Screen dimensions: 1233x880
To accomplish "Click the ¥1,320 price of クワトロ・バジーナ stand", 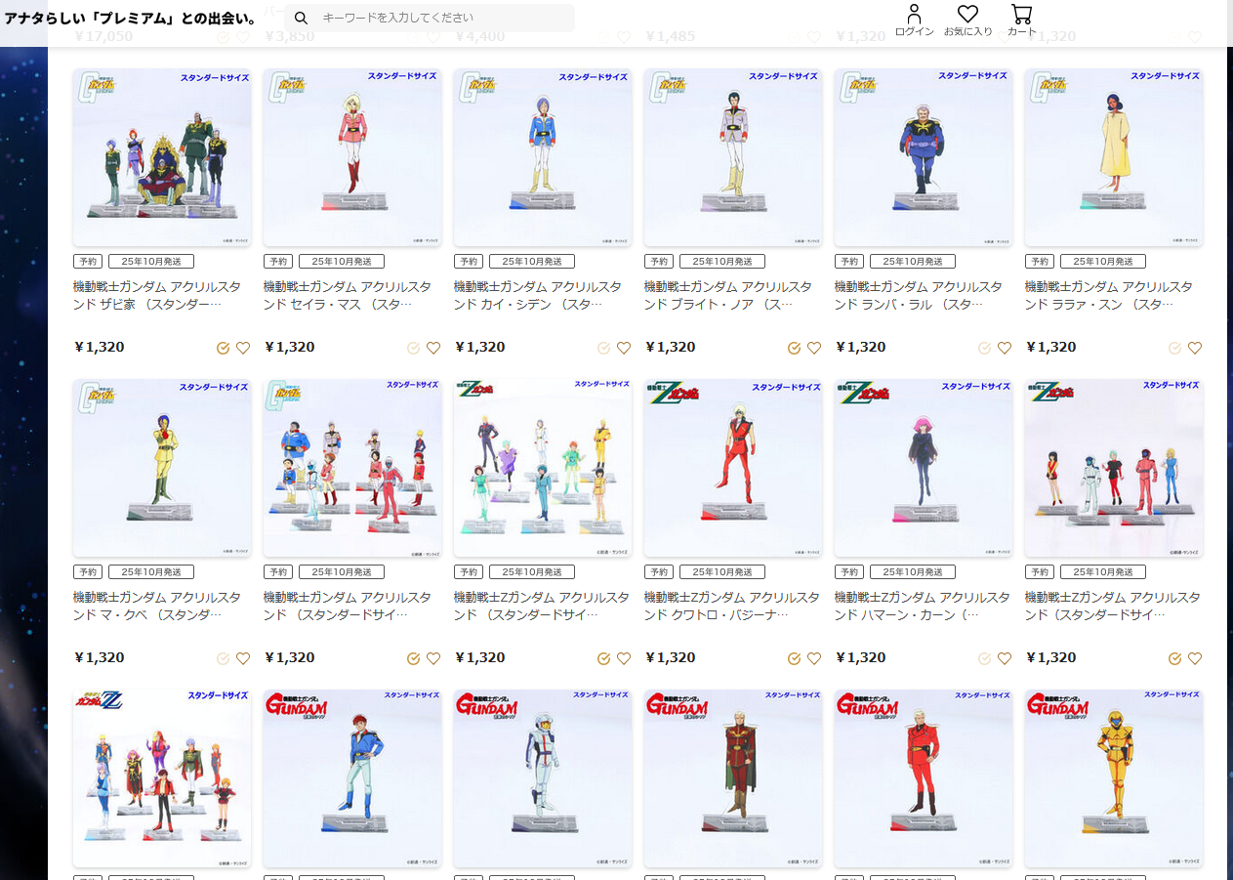I will (x=670, y=657).
